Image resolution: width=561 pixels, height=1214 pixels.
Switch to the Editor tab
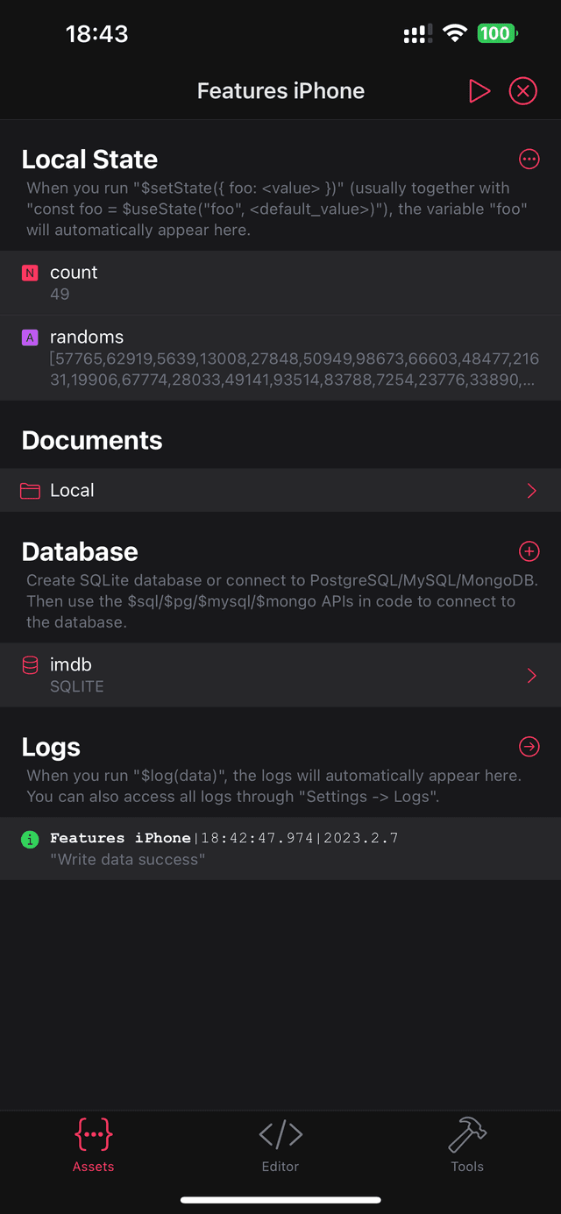[x=280, y=1145]
